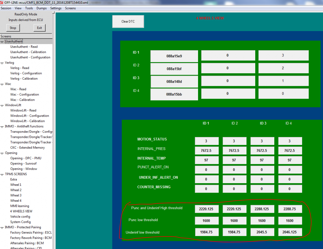Open the Wheel 1 screen
Image resolution: width=323 pixels, height=249 pixels.
(16, 185)
